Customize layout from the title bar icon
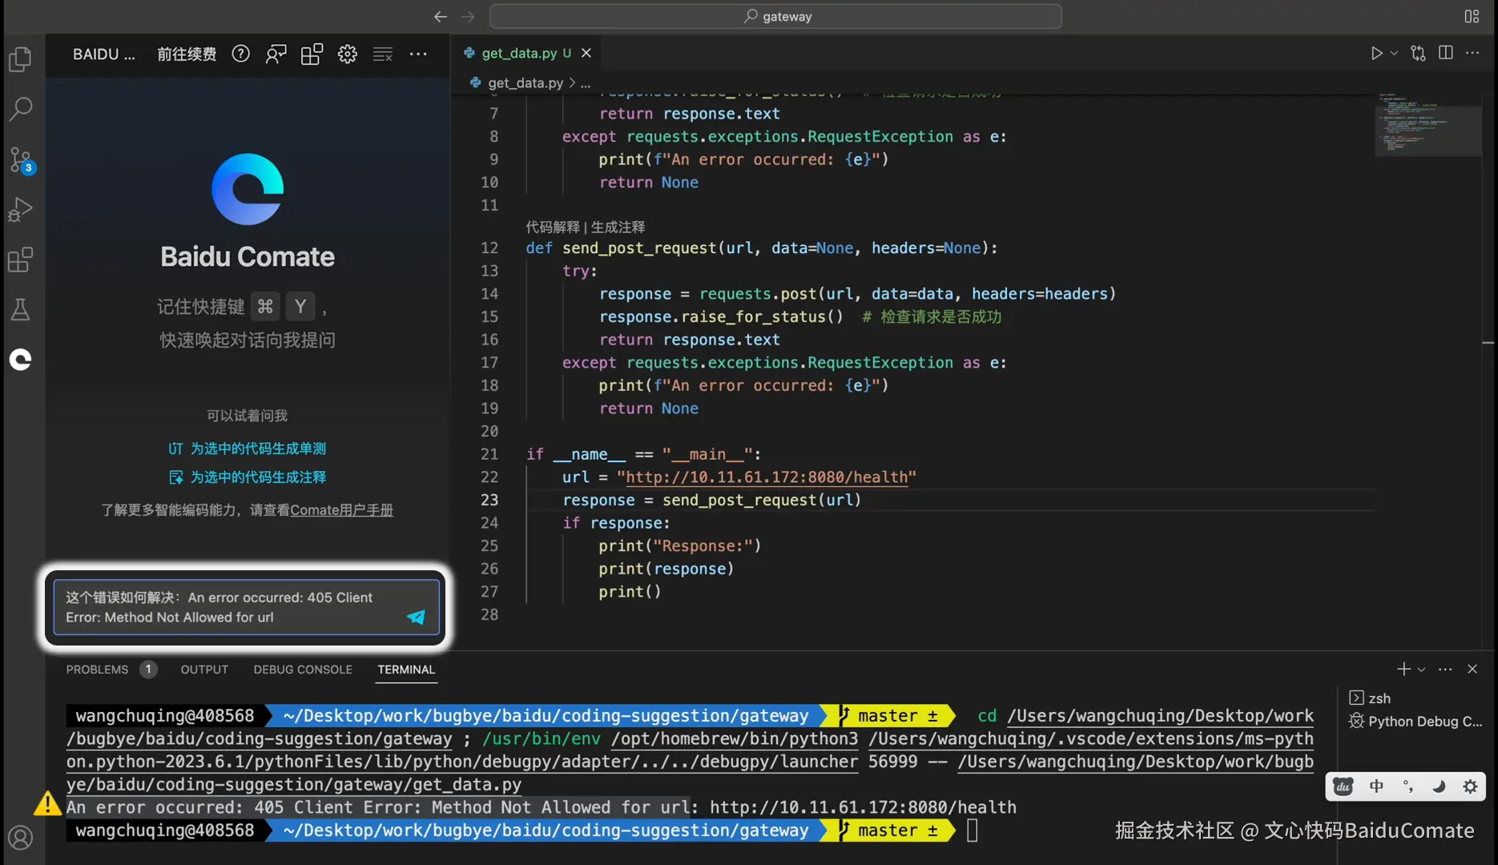Viewport: 1498px width, 865px height. click(x=1472, y=16)
